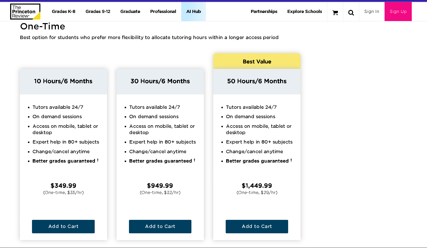Open the shopping cart icon

335,13
